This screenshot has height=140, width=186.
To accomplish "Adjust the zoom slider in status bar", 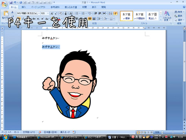I will (x=173, y=132).
